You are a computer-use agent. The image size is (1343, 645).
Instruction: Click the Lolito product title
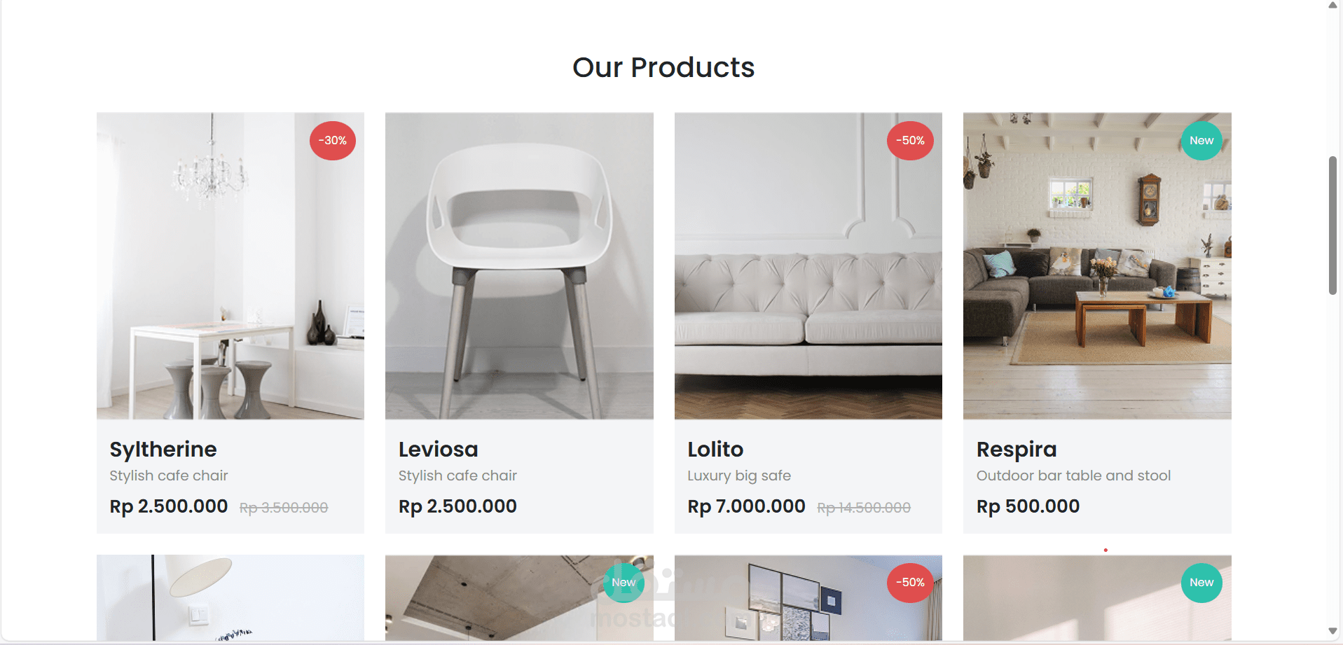(x=715, y=449)
